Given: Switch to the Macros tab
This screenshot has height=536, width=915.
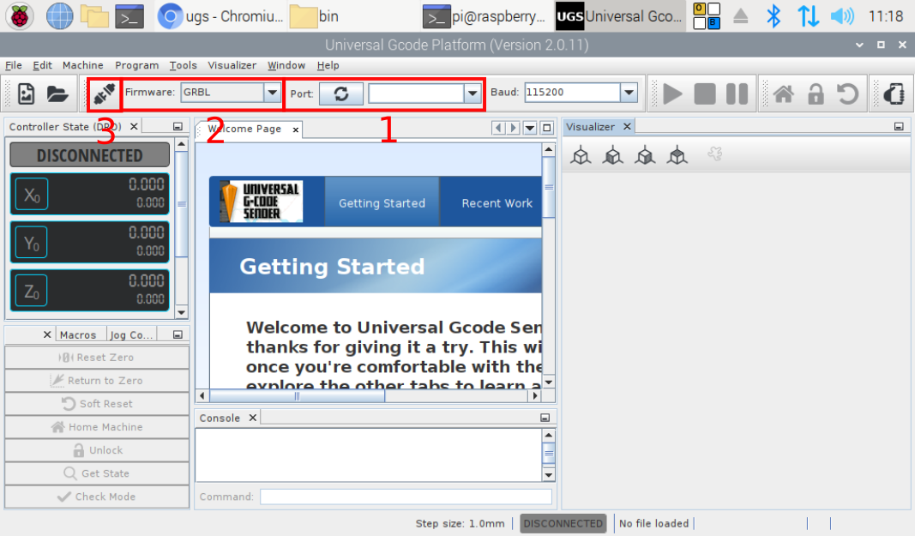Looking at the screenshot, I should 78,334.
